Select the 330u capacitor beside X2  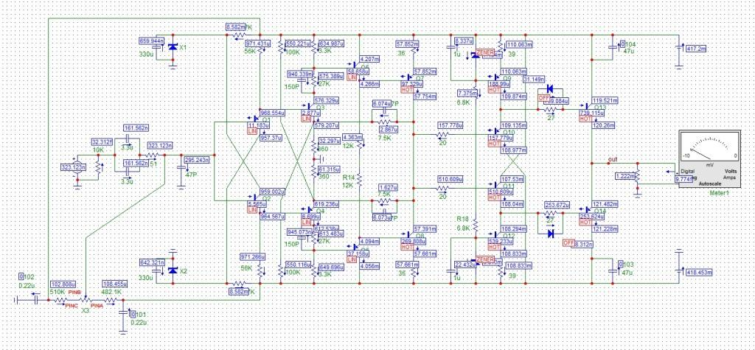tap(156, 270)
